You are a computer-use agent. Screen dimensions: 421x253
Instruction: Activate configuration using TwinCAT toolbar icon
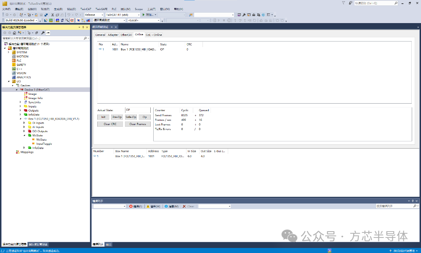(x=45, y=20)
